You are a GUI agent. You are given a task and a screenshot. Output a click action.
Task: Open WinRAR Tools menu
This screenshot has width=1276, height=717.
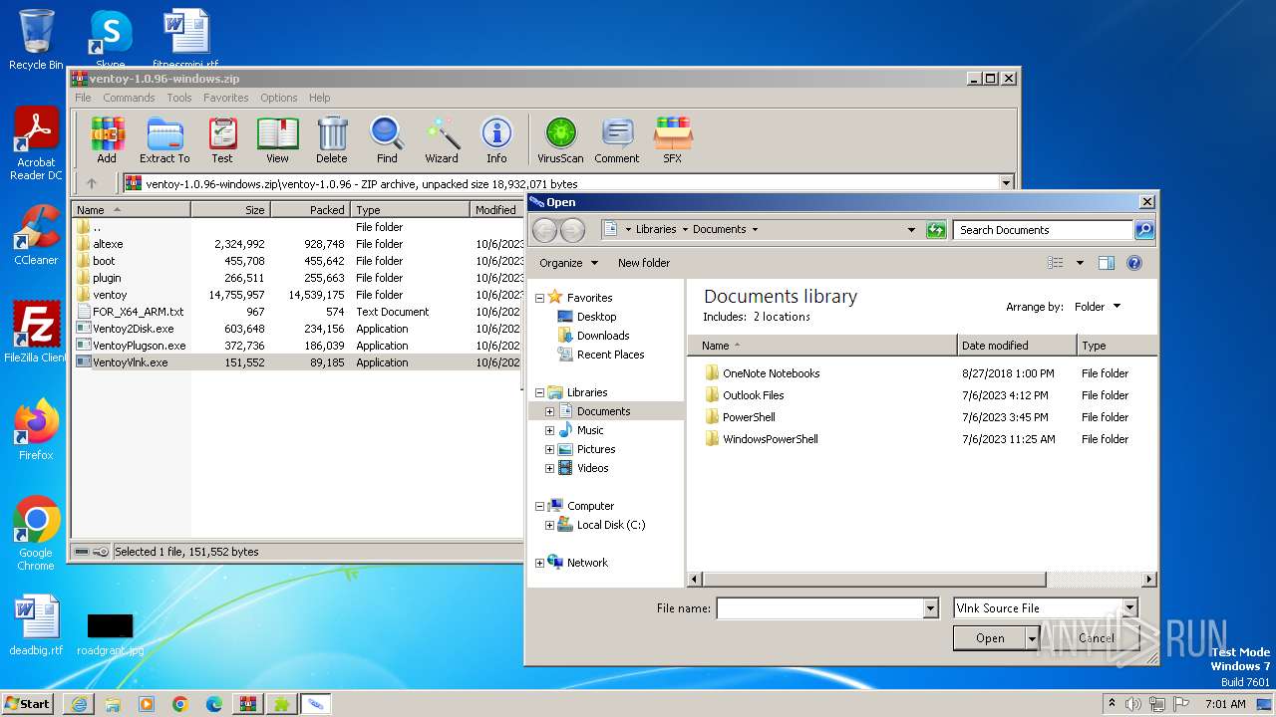(x=179, y=98)
